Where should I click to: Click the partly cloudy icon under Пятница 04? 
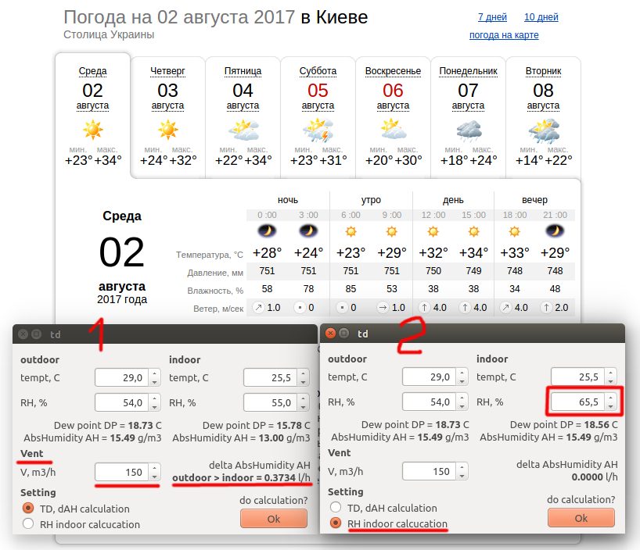(x=243, y=130)
